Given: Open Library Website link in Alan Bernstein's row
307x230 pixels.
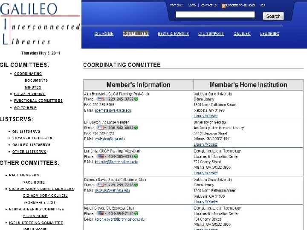Looking at the screenshot, I should pos(206,116).
